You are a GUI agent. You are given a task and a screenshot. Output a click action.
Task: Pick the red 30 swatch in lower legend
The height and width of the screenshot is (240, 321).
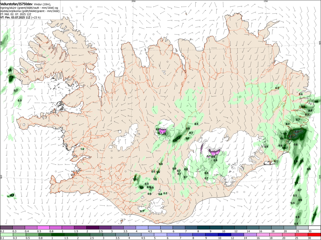pos(314,234)
